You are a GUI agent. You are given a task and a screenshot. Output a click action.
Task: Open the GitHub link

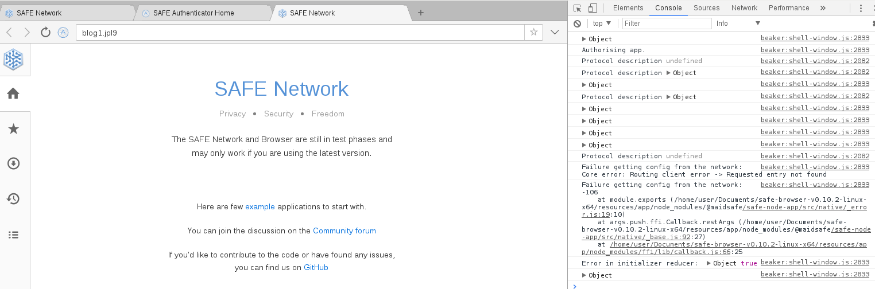[316, 267]
